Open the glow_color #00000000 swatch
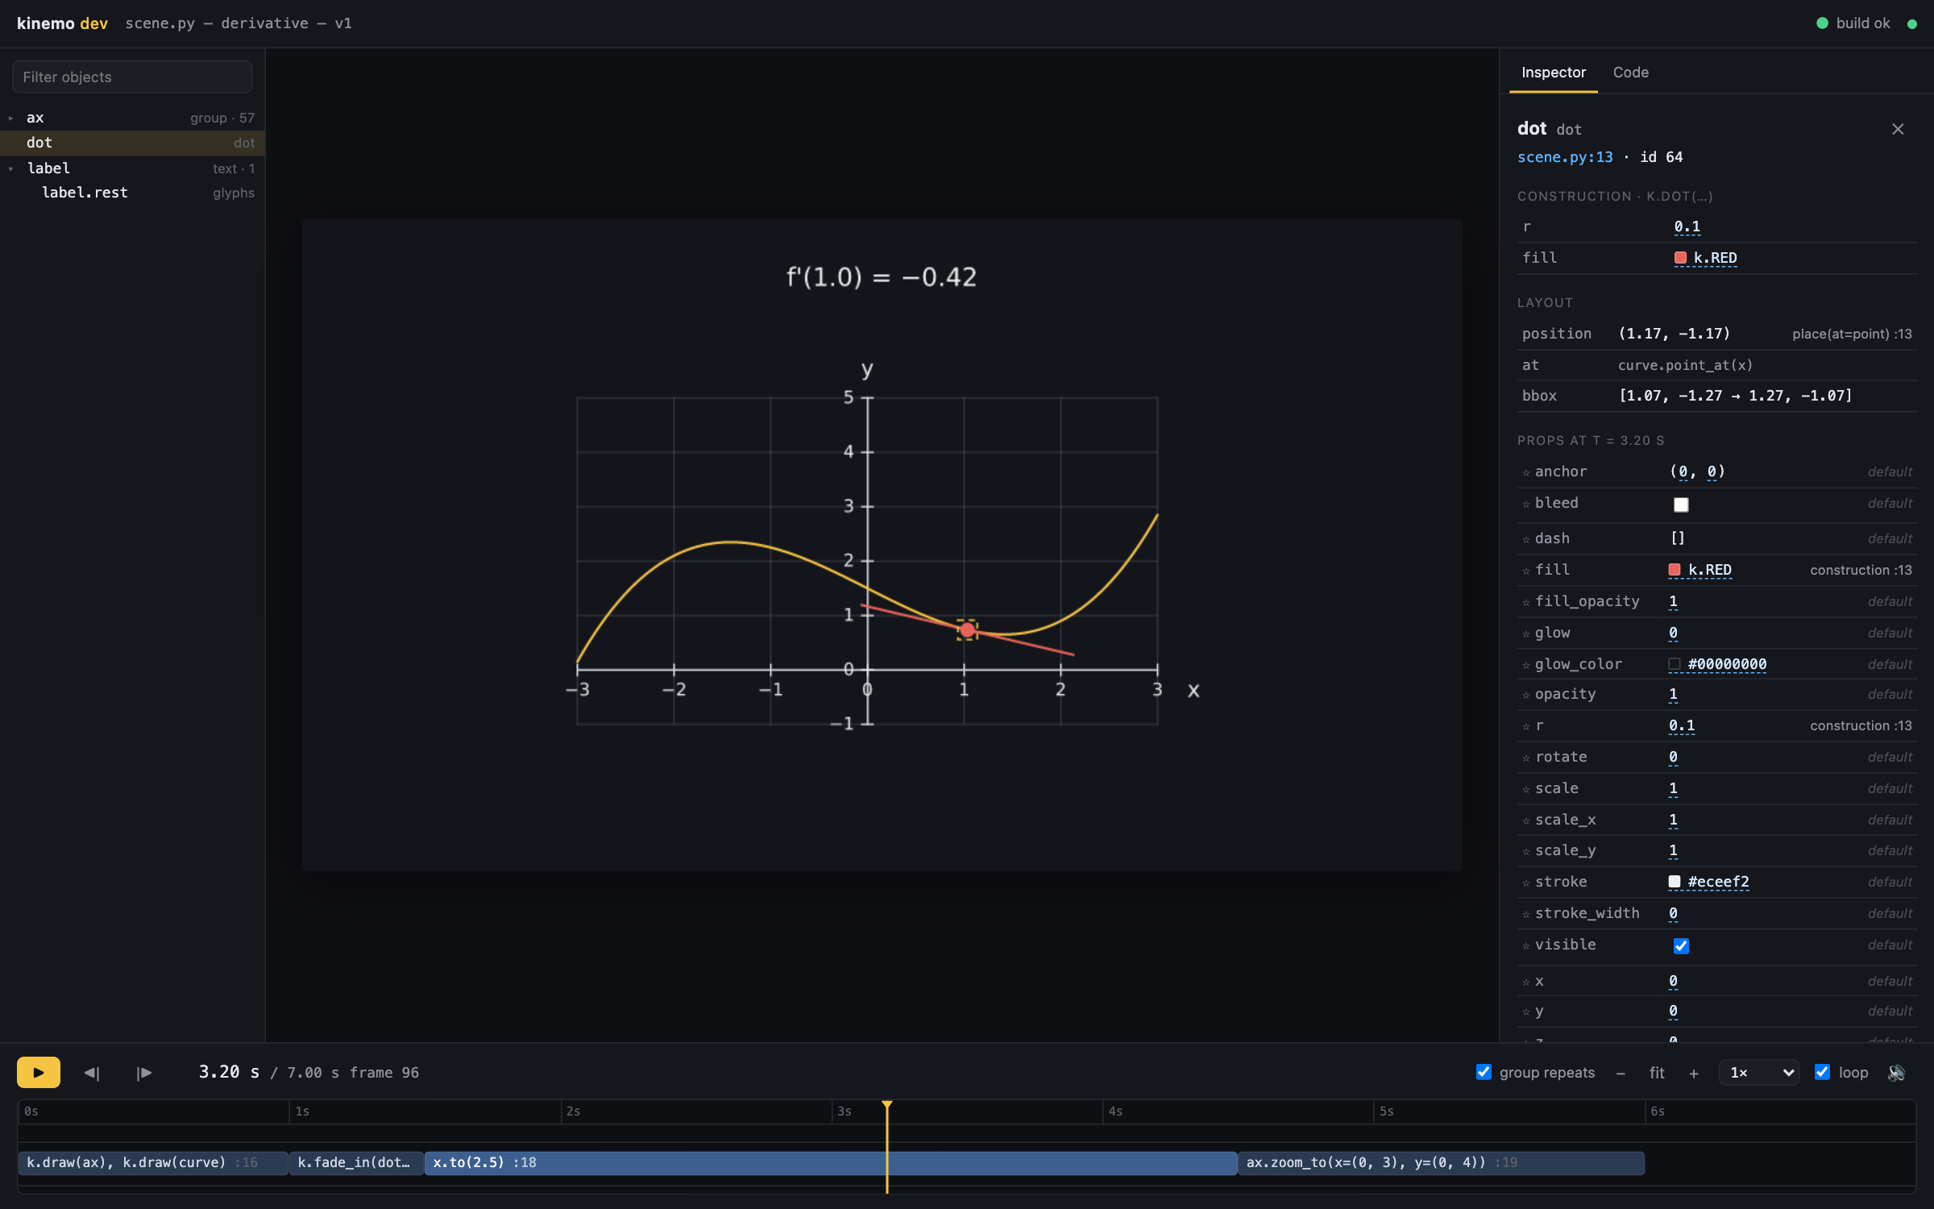The image size is (1934, 1209). (1675, 665)
